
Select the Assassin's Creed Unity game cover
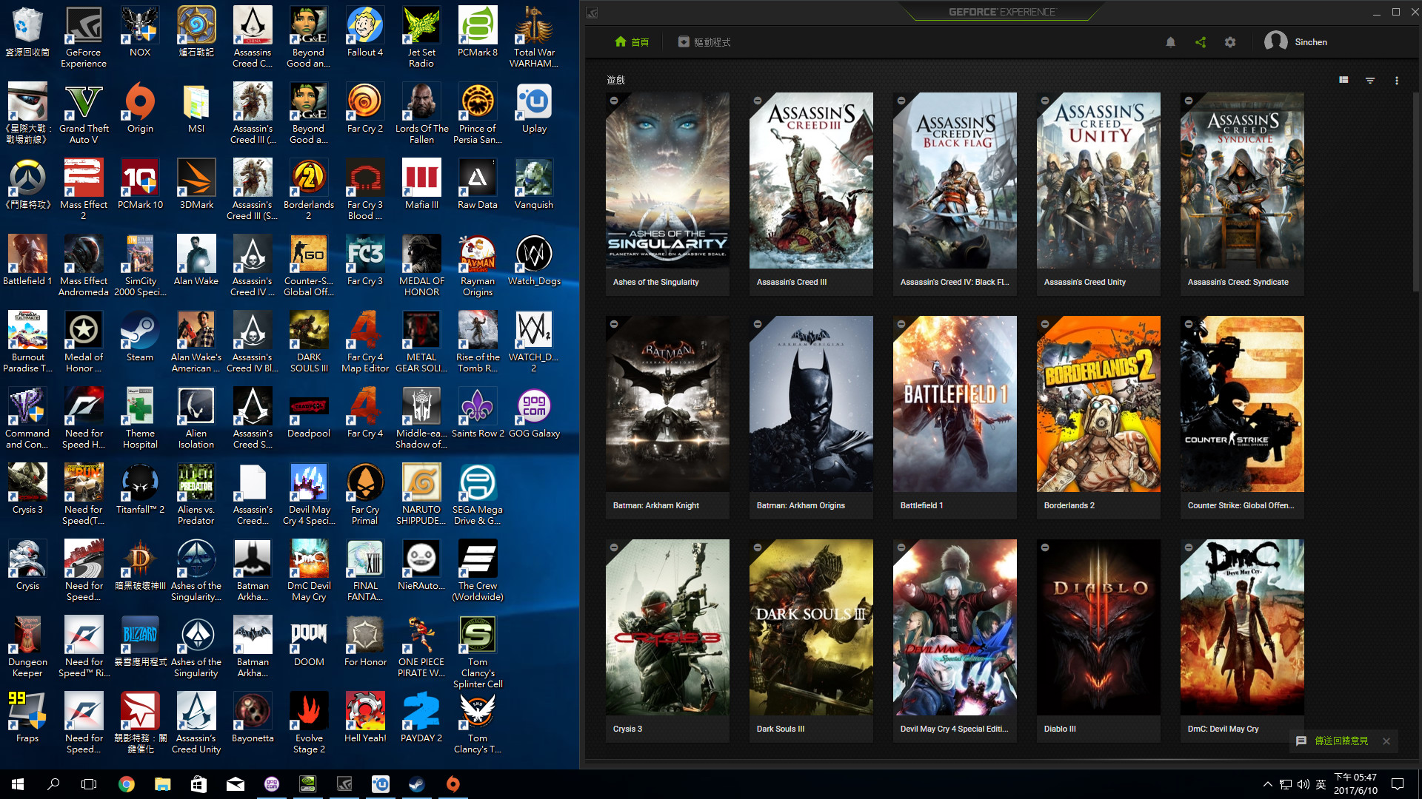tap(1098, 181)
